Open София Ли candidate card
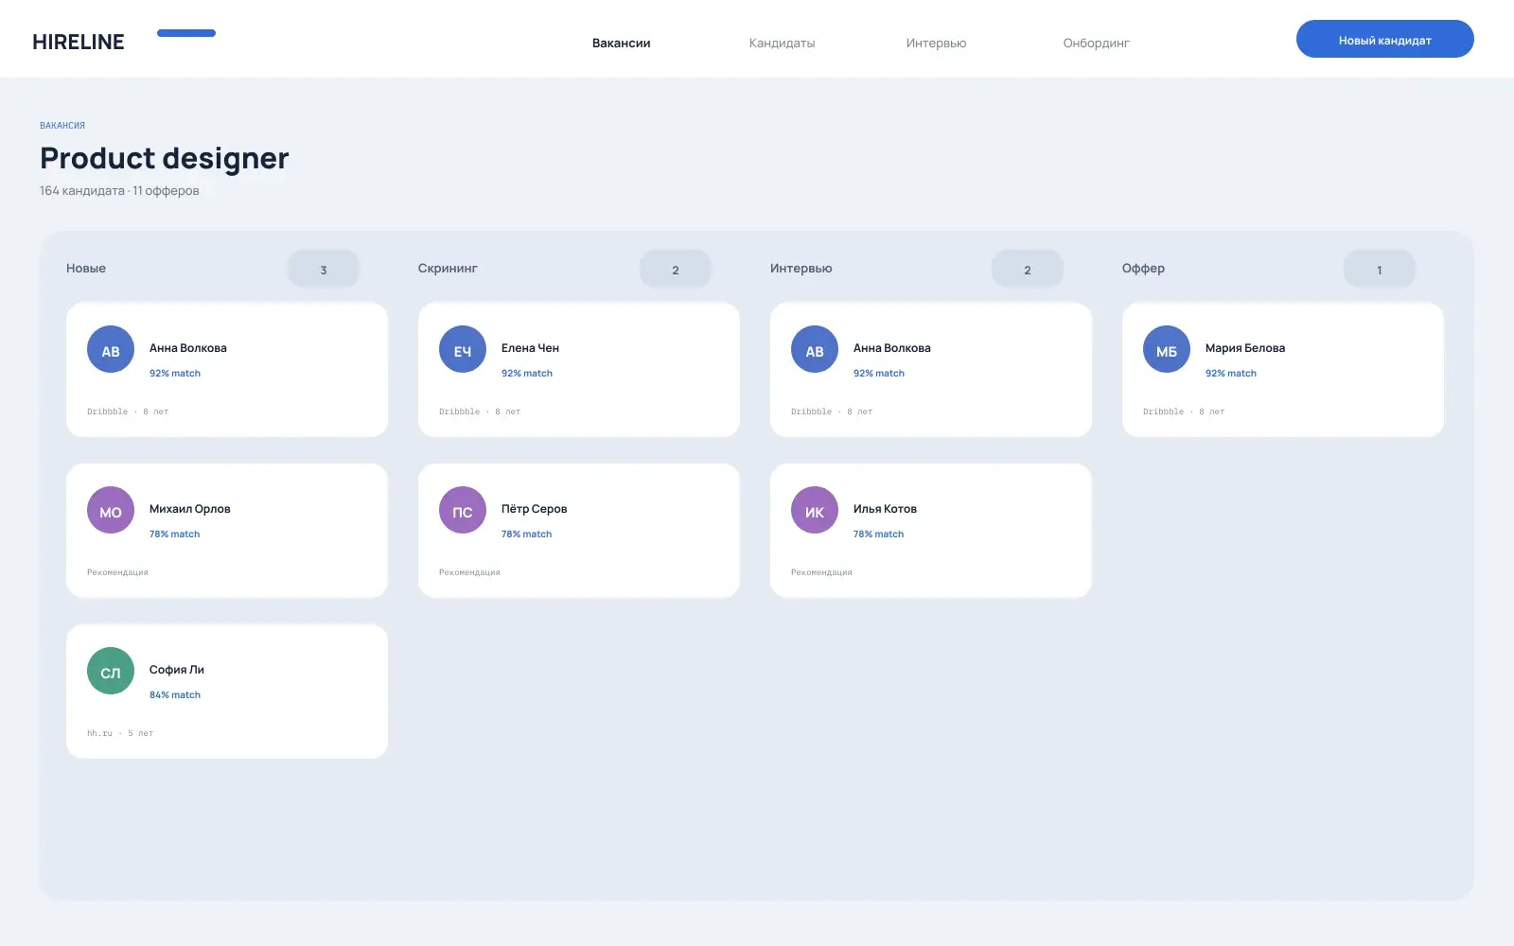 tap(227, 692)
